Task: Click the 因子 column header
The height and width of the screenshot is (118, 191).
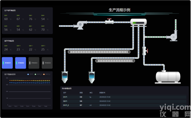Action: (64, 93)
